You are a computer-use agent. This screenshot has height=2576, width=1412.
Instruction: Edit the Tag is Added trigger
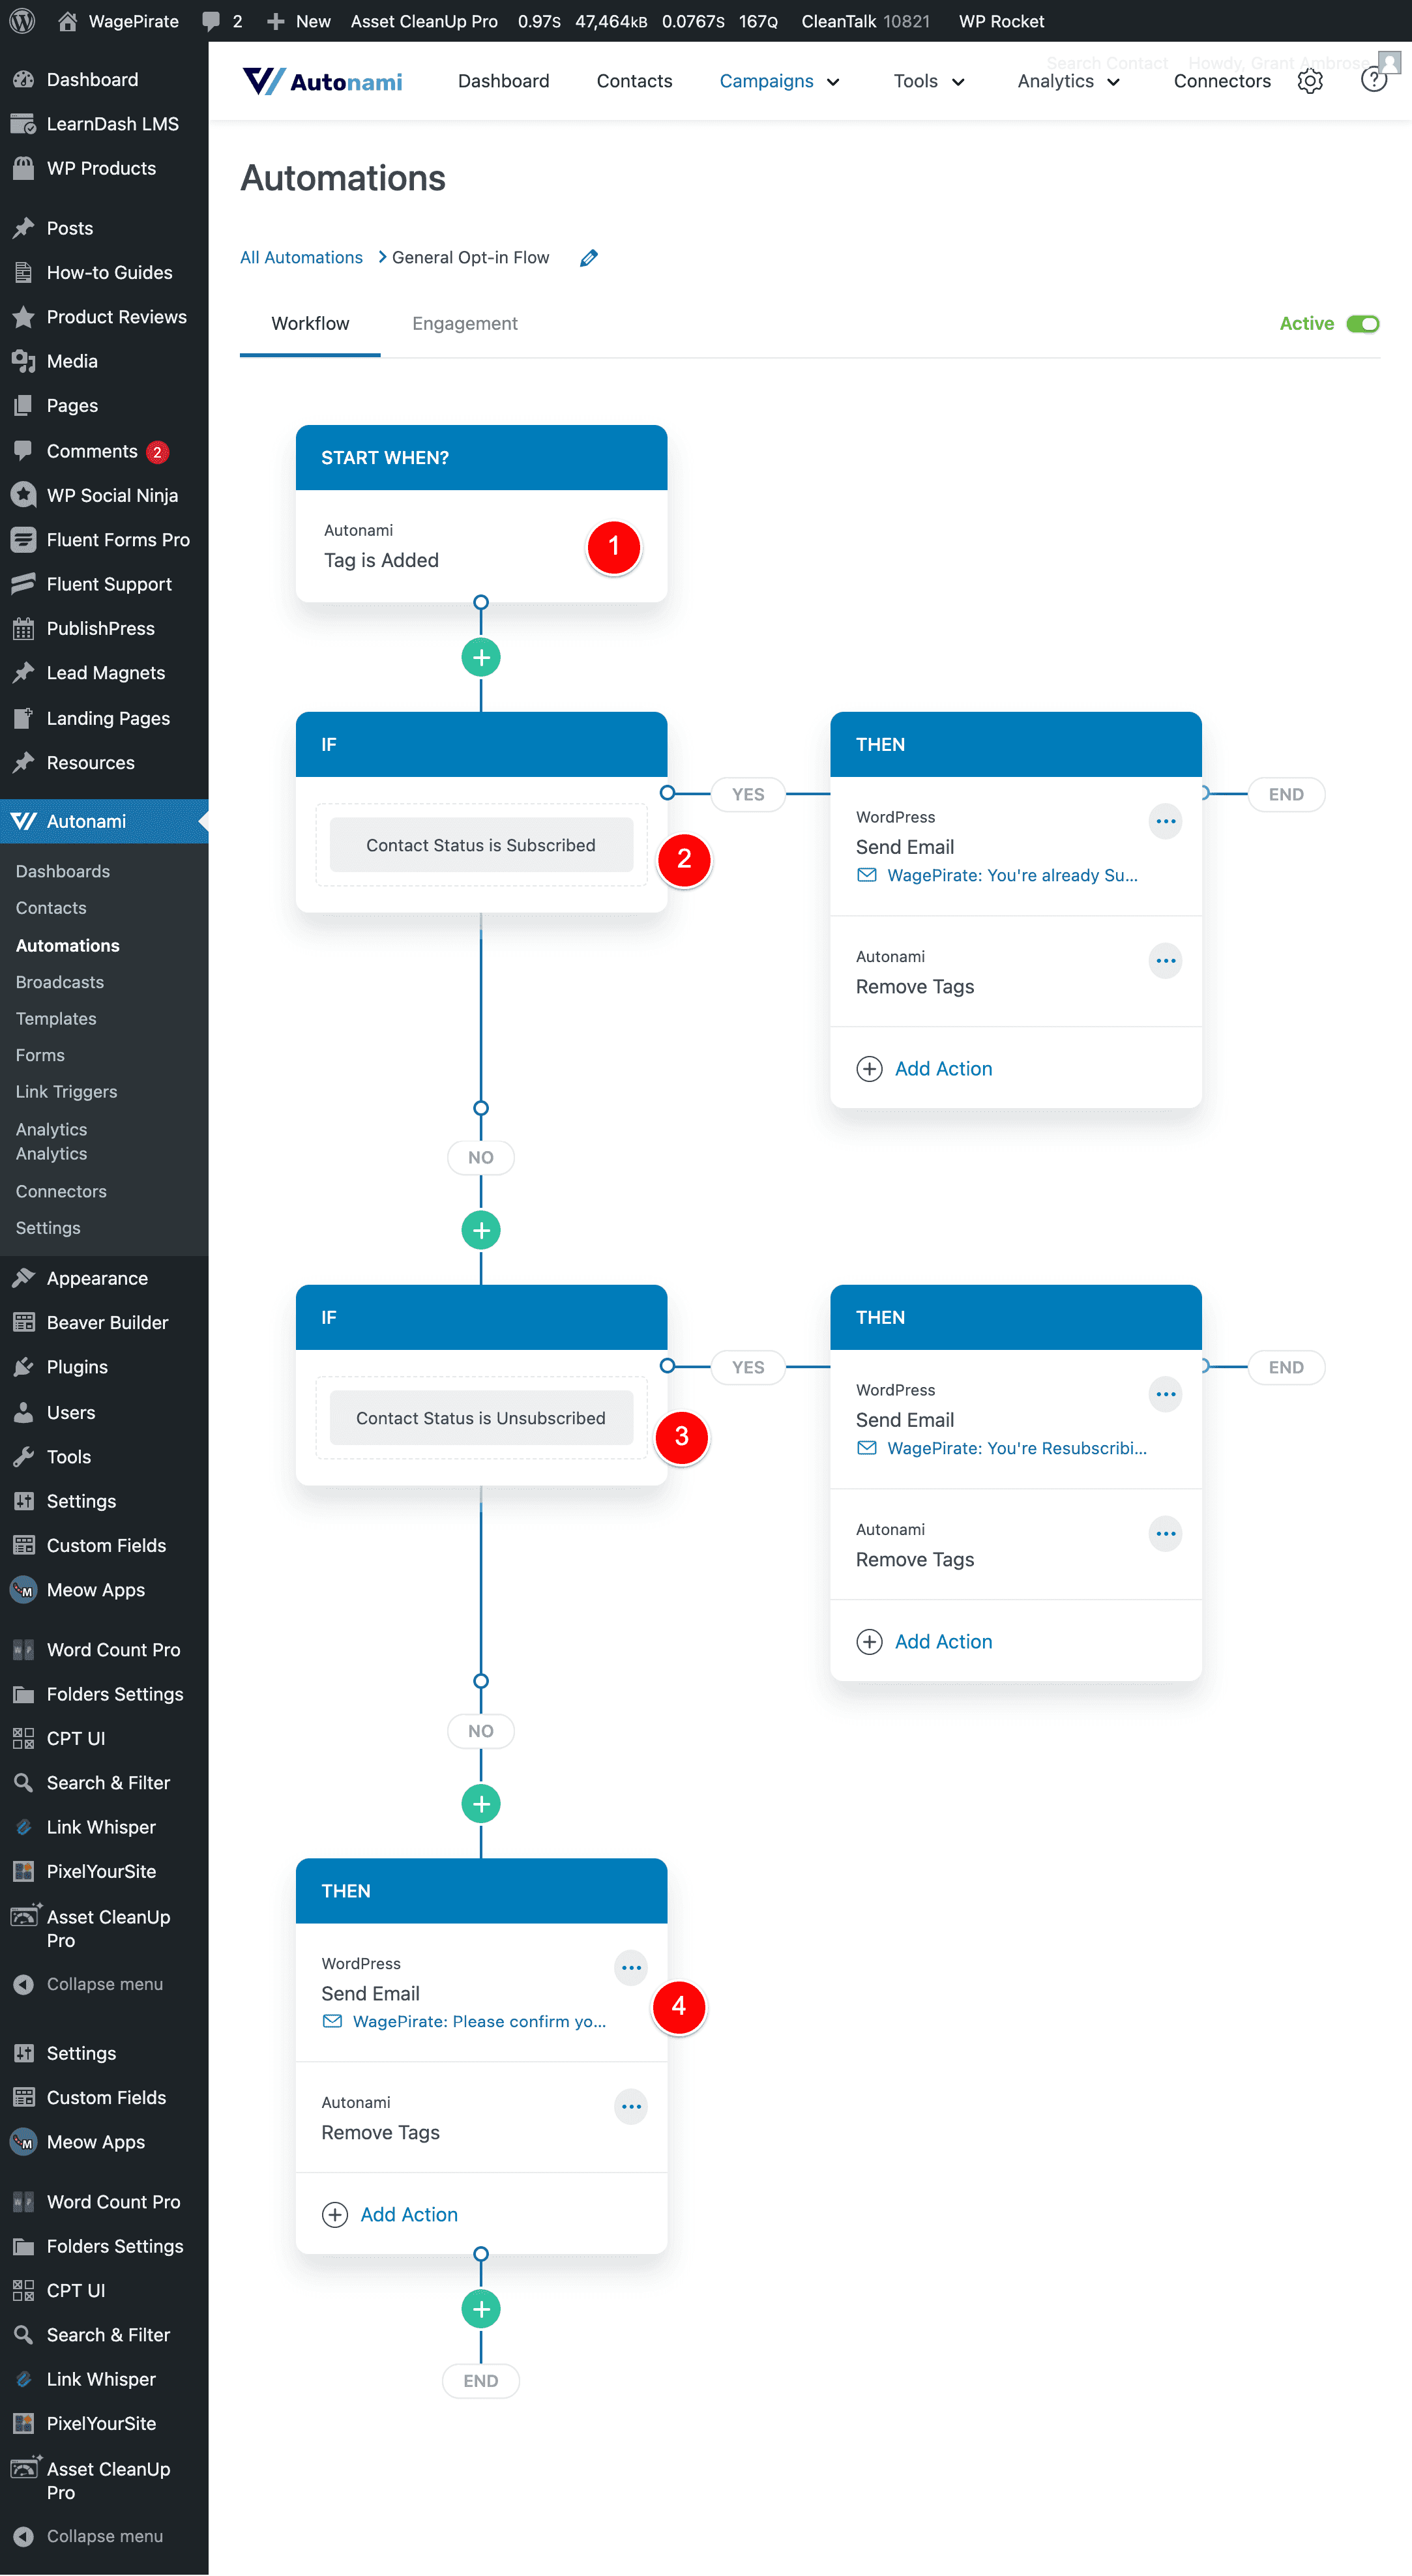(481, 546)
